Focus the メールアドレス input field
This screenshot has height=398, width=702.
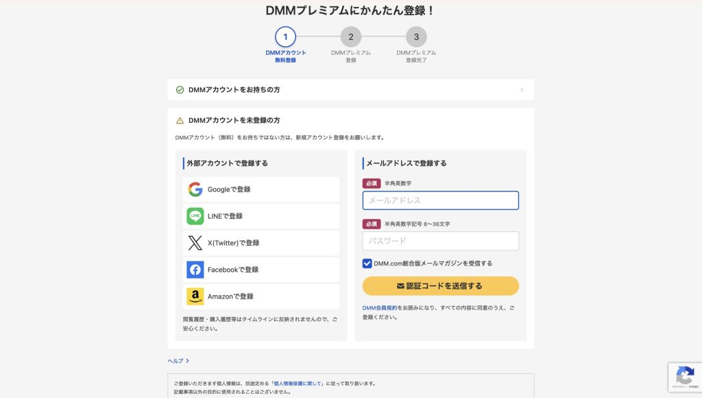click(x=440, y=200)
